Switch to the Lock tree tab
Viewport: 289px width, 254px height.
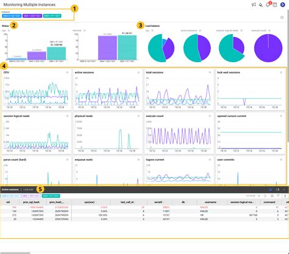pyautogui.click(x=28, y=189)
